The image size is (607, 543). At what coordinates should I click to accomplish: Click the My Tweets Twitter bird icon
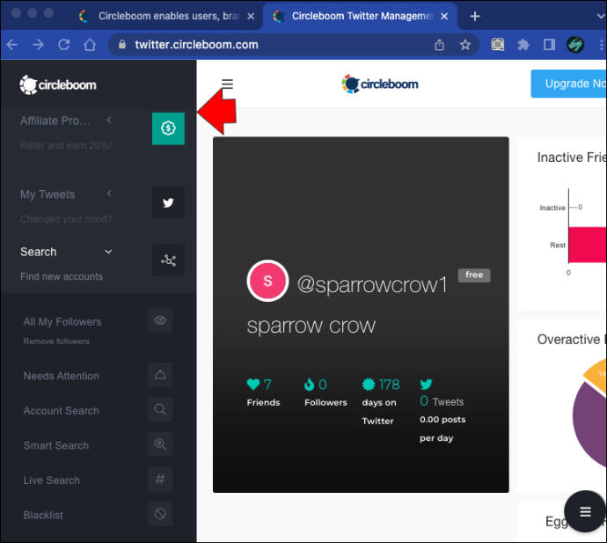[x=168, y=202]
